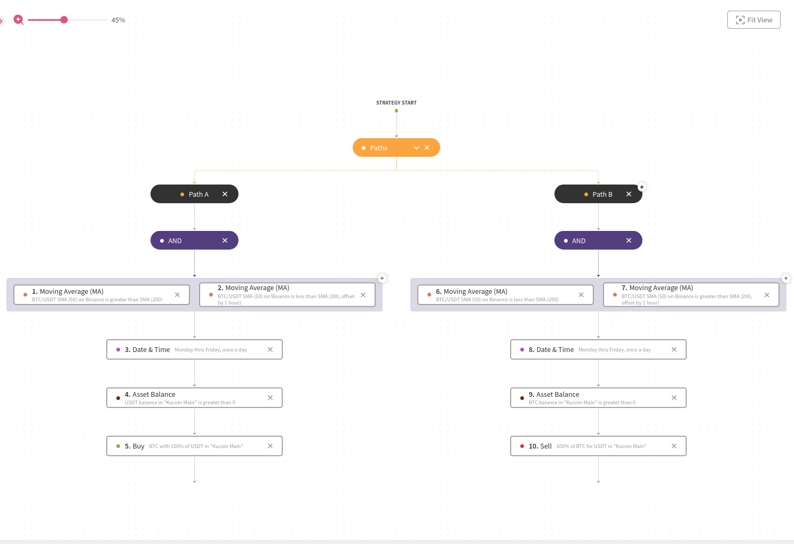Add condition to Path A AND group
This screenshot has width=794, height=544.
382,278
